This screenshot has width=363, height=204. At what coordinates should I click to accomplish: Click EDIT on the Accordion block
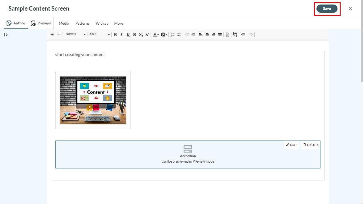[292, 145]
